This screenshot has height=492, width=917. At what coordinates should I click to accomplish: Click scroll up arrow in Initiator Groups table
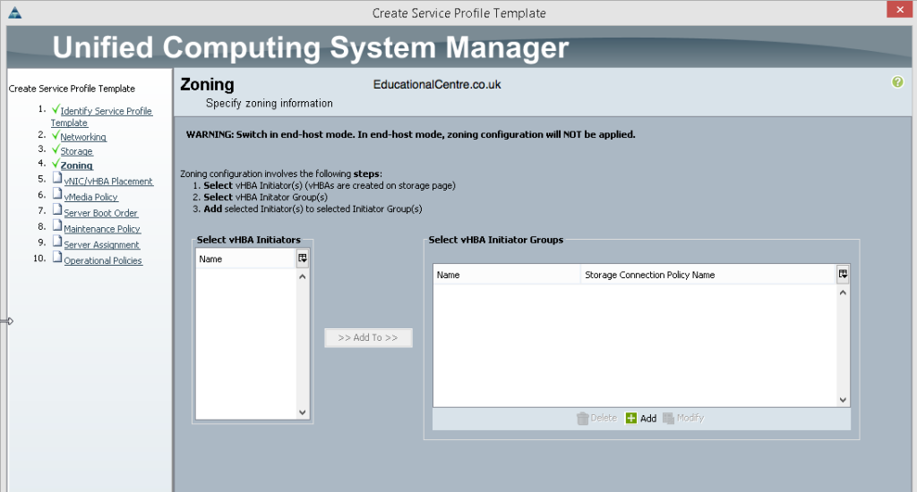click(843, 293)
